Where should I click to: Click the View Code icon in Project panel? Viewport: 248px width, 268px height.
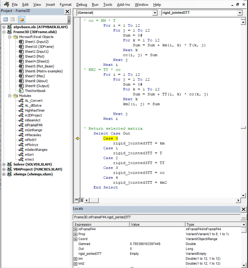click(x=6, y=19)
